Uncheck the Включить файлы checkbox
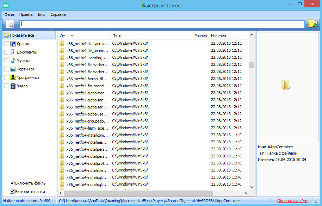The width and height of the screenshot is (322, 206). (12, 183)
